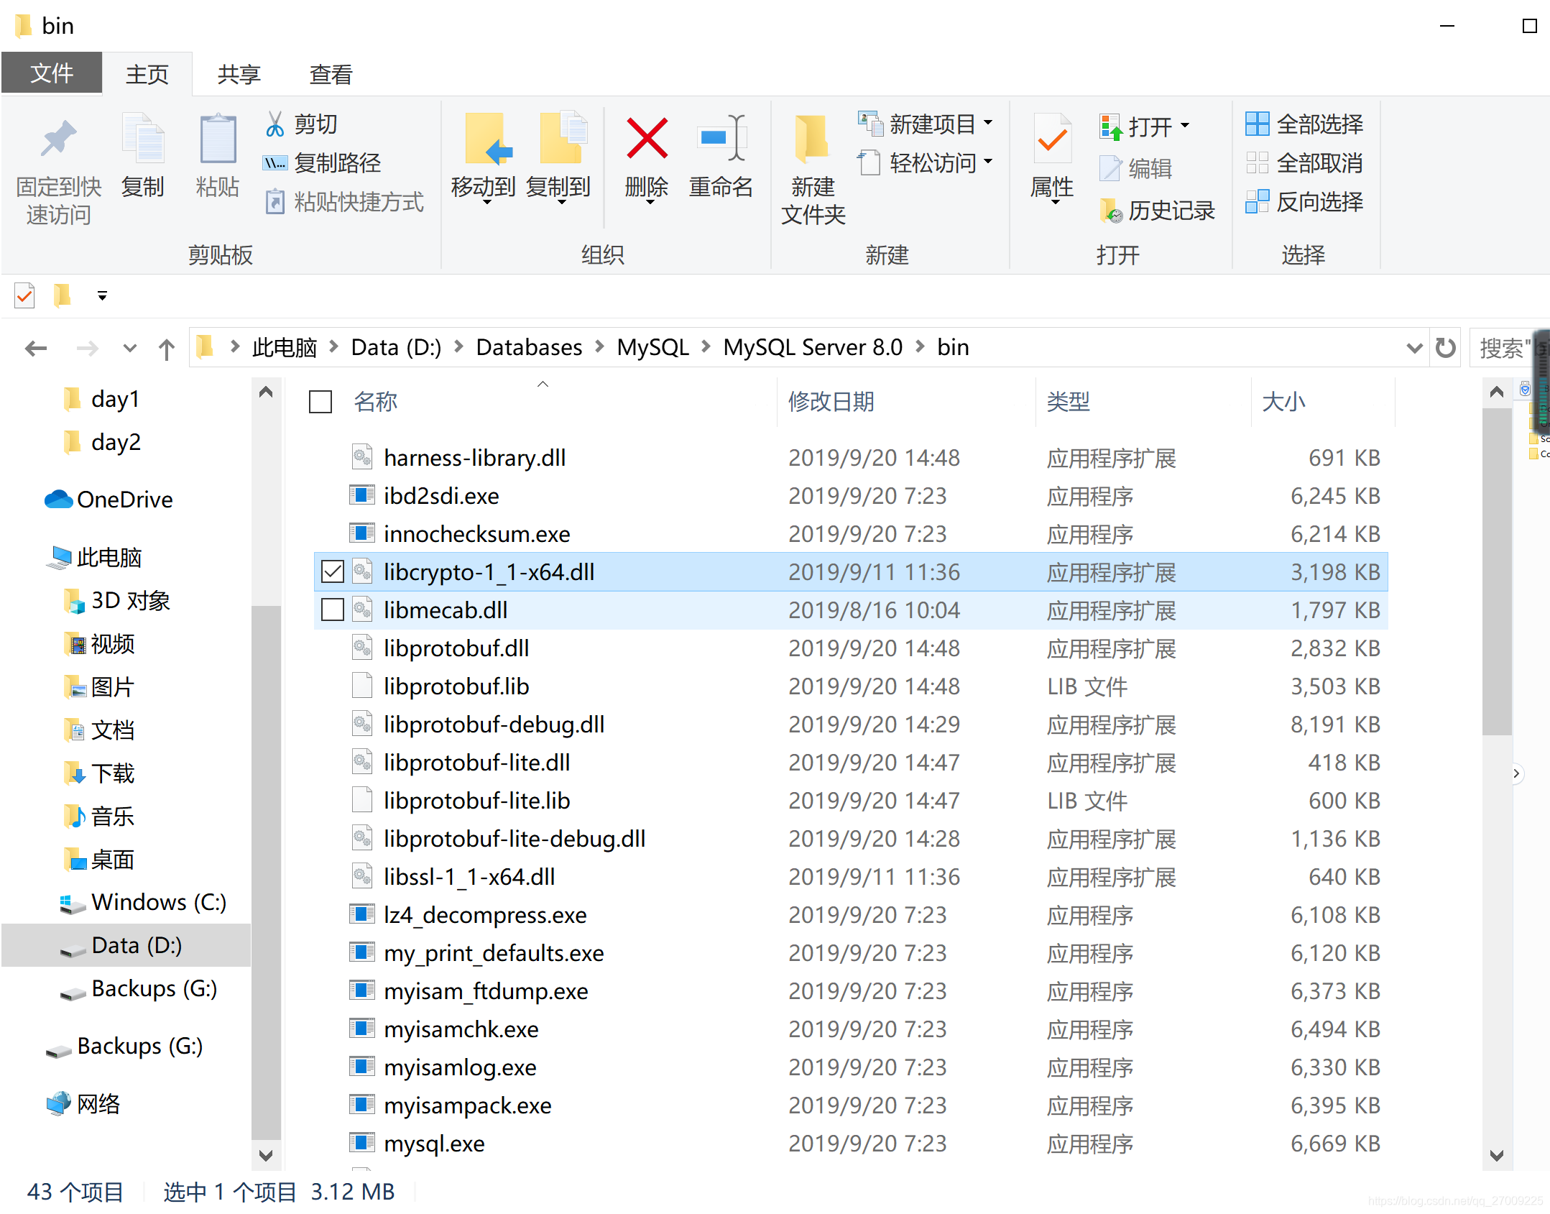This screenshot has height=1214, width=1550.
Task: Click file list scrollbar down arrow
Action: [x=1497, y=1156]
